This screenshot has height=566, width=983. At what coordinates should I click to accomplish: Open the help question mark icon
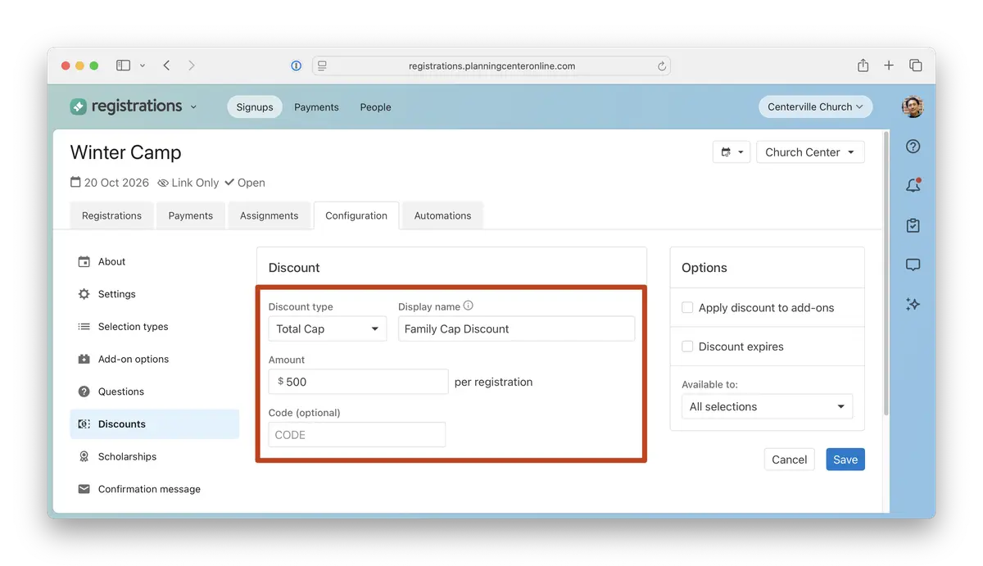913,147
